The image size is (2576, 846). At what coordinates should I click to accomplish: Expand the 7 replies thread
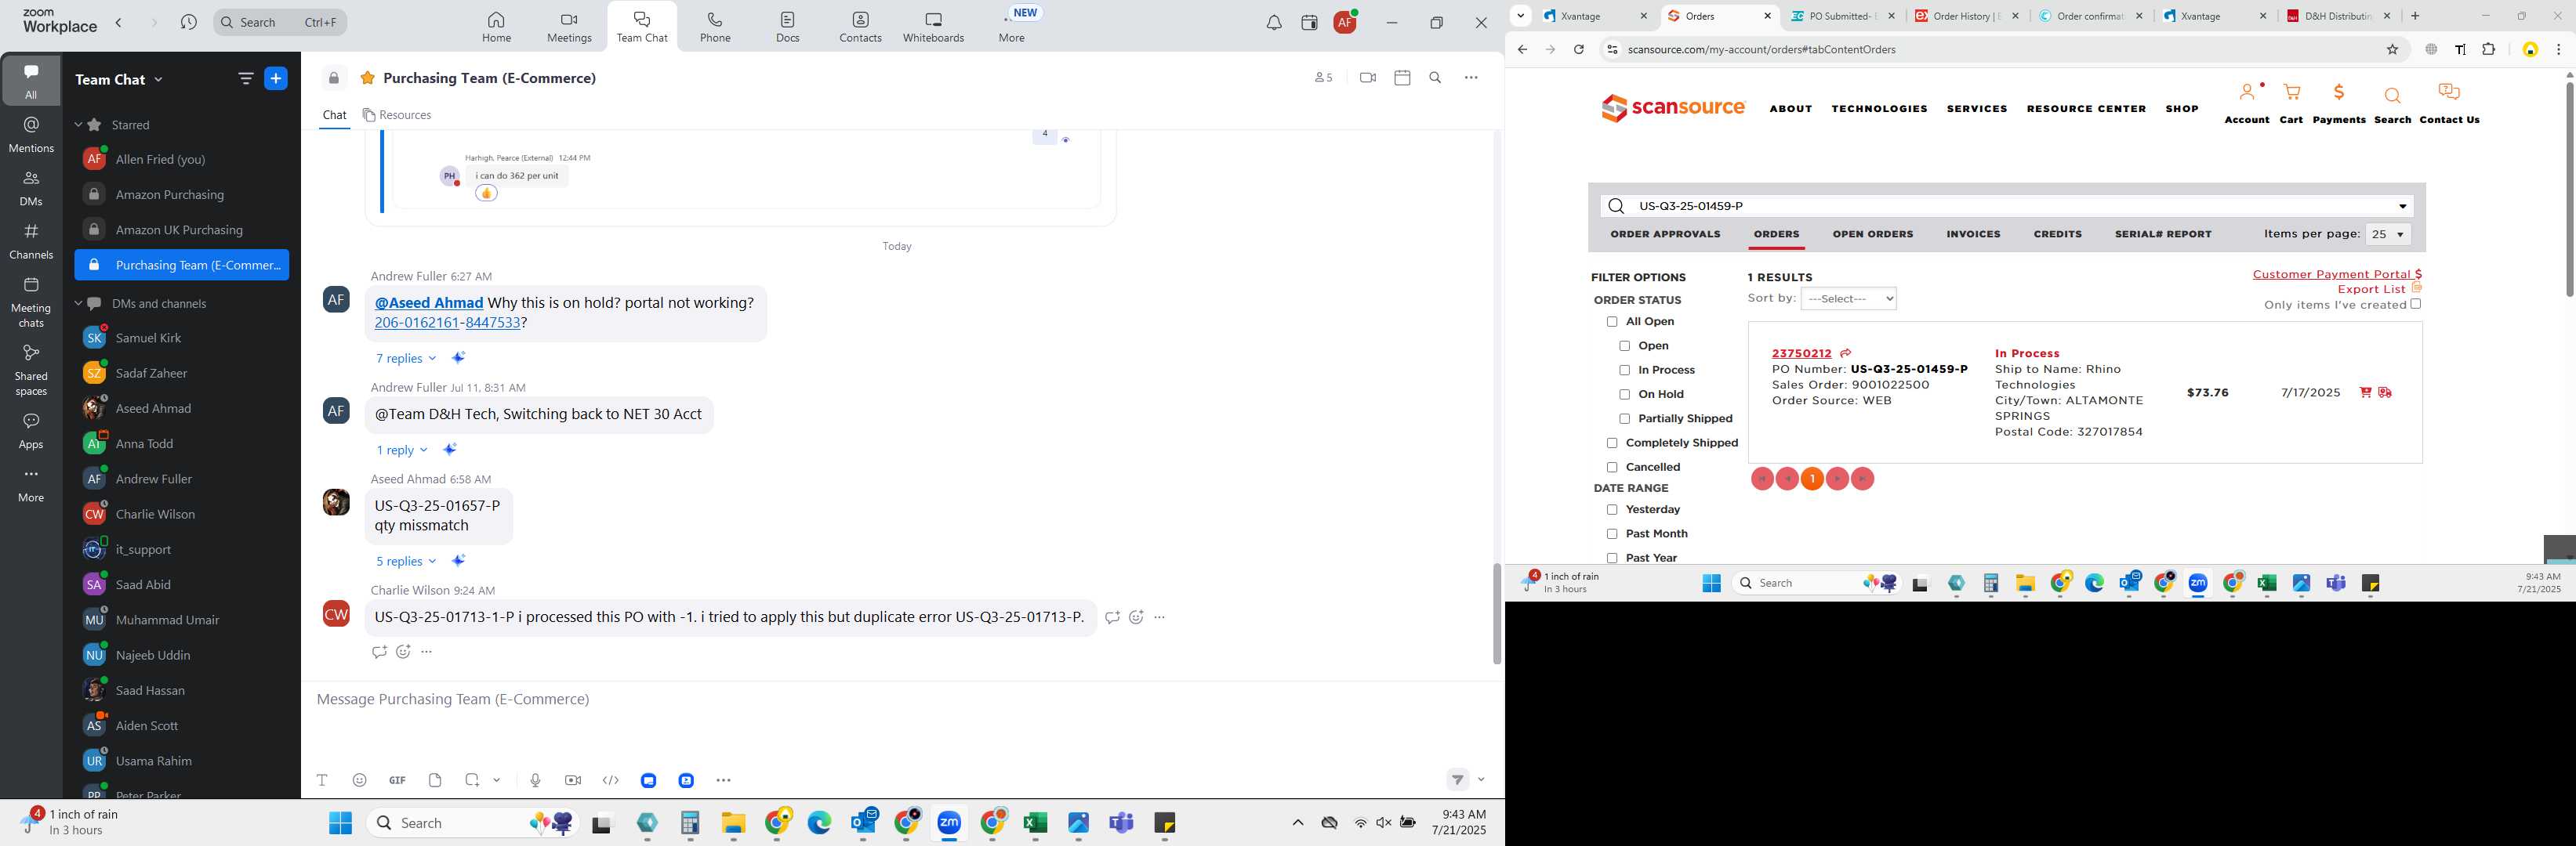(x=405, y=359)
